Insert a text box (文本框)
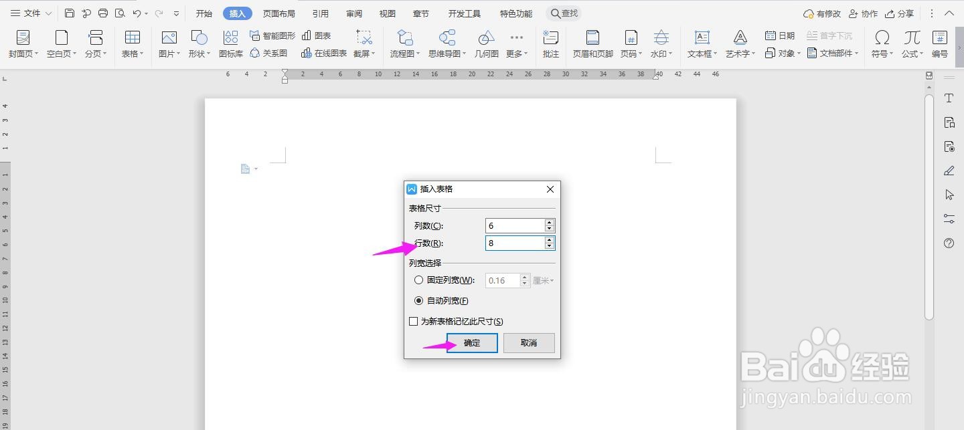Screen dimensions: 964x430 [702, 43]
